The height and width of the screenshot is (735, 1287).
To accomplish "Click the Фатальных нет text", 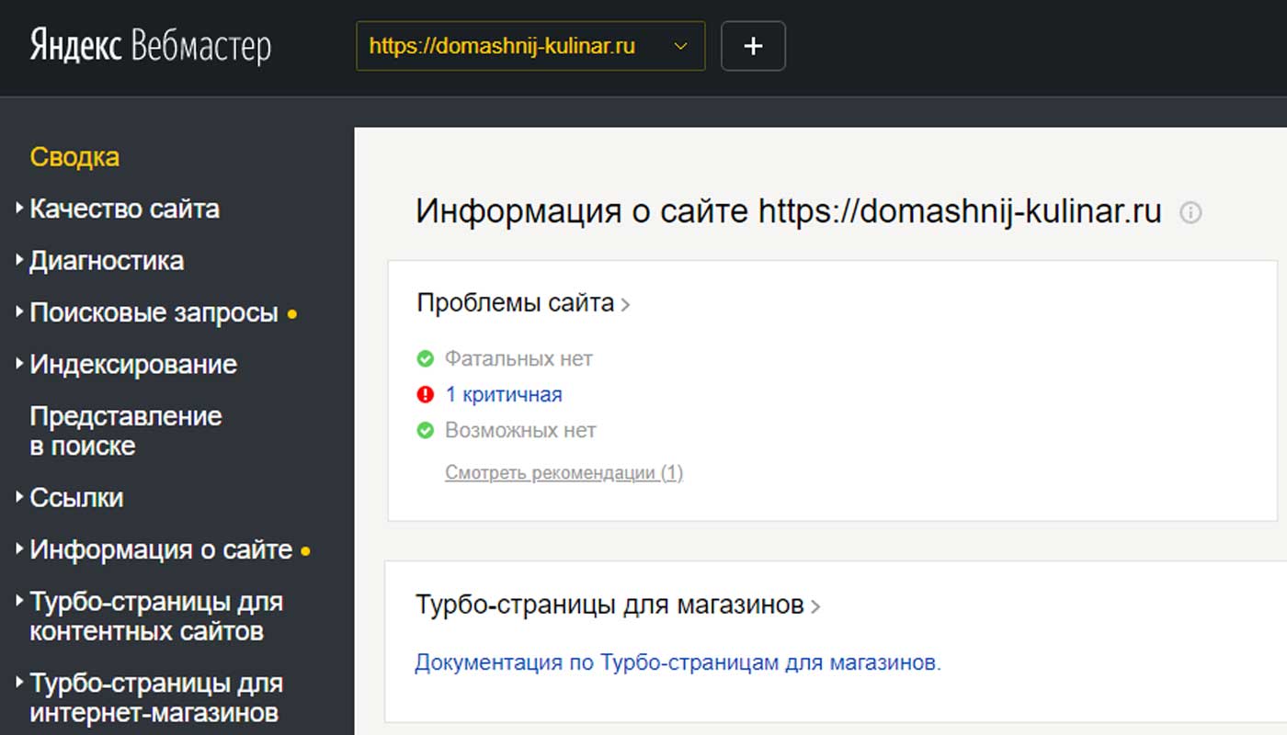I will [x=518, y=358].
